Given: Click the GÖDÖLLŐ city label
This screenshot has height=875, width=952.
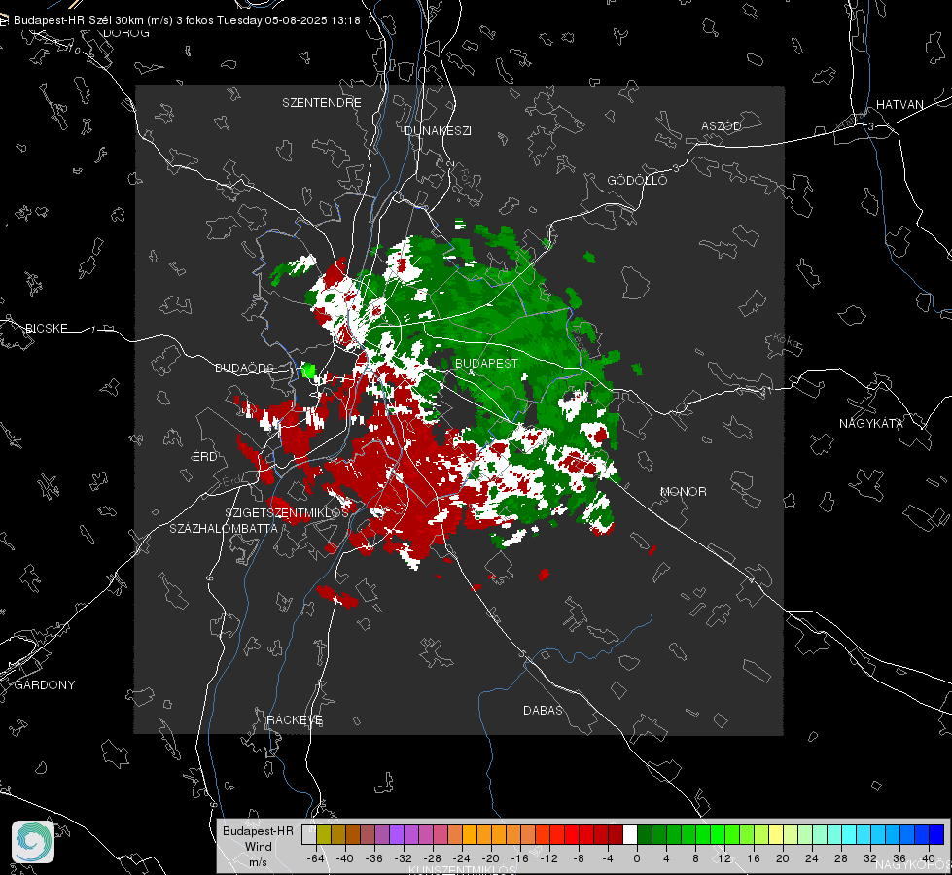Looking at the screenshot, I should [637, 180].
